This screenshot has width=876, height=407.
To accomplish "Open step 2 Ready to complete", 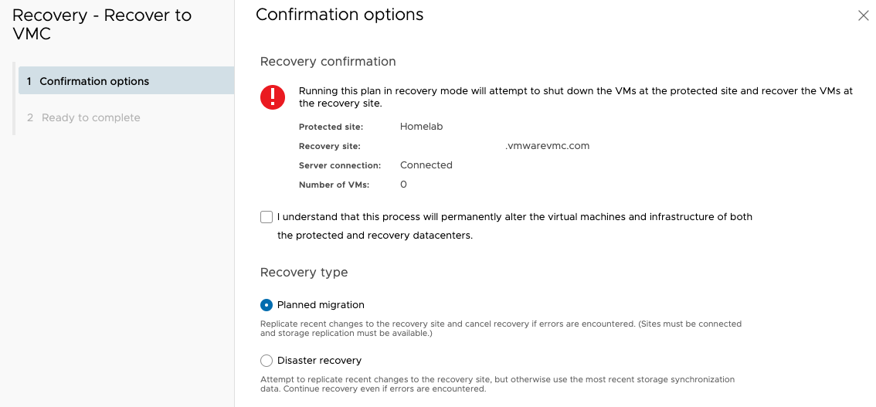I will pos(90,117).
